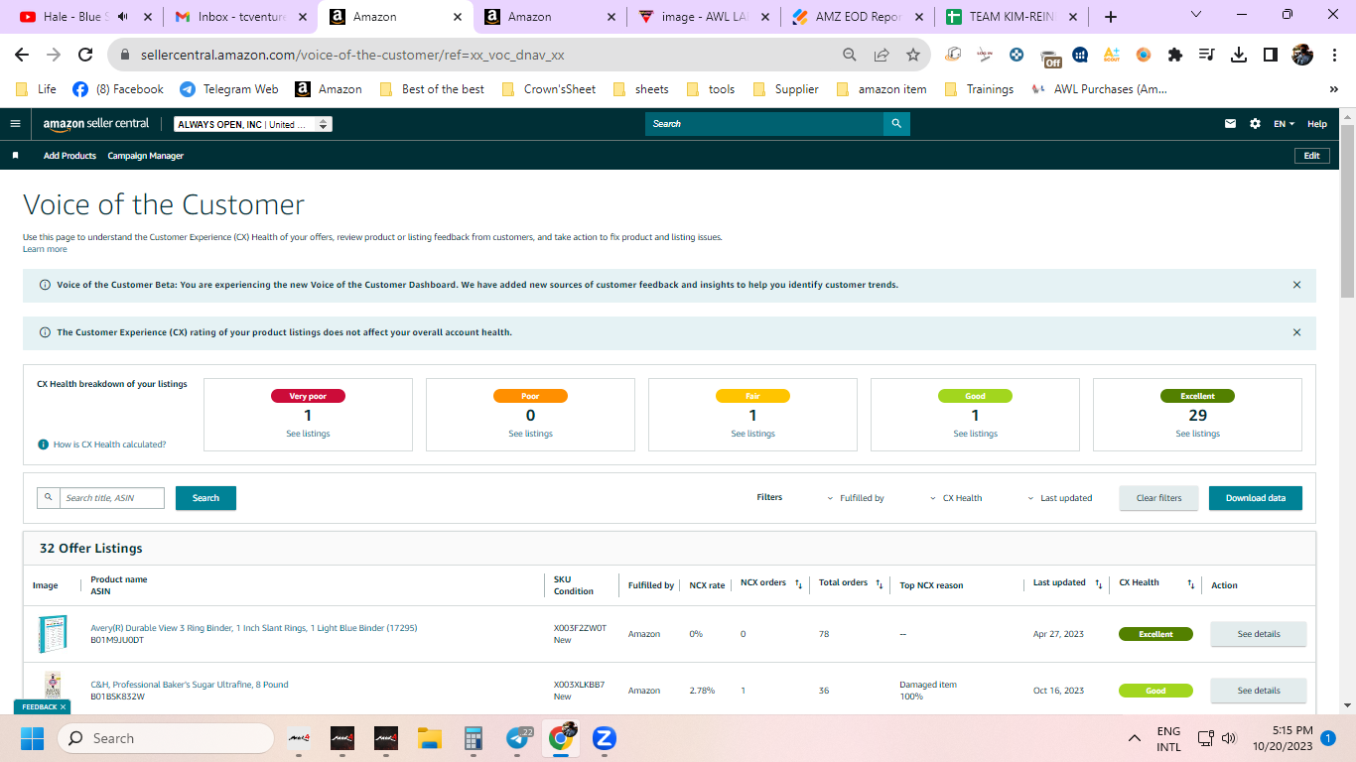Click the 'Clear filters' button
Screen dimensions: 1356x762
tap(1158, 498)
